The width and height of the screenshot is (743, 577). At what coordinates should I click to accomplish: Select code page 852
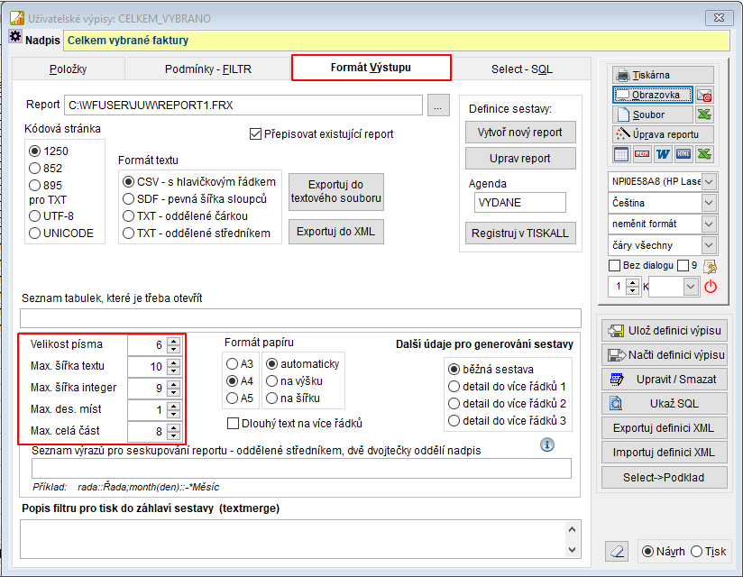[x=34, y=169]
